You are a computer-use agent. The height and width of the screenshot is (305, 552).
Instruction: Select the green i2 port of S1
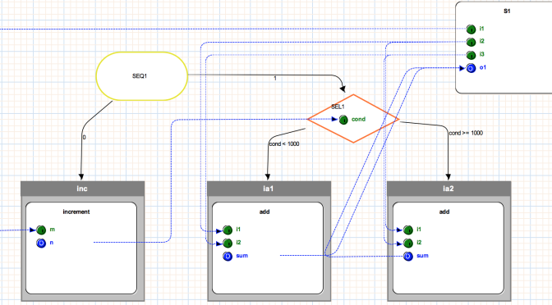point(471,42)
